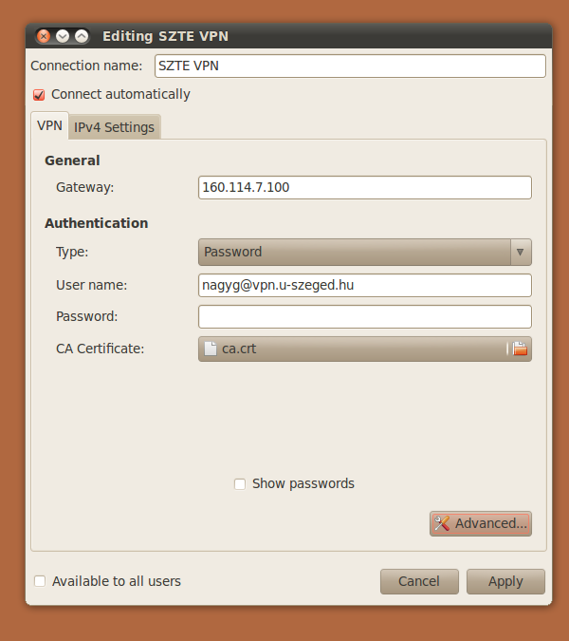Image resolution: width=569 pixels, height=641 pixels.
Task: Enable Show passwords checkbox
Action: [240, 484]
